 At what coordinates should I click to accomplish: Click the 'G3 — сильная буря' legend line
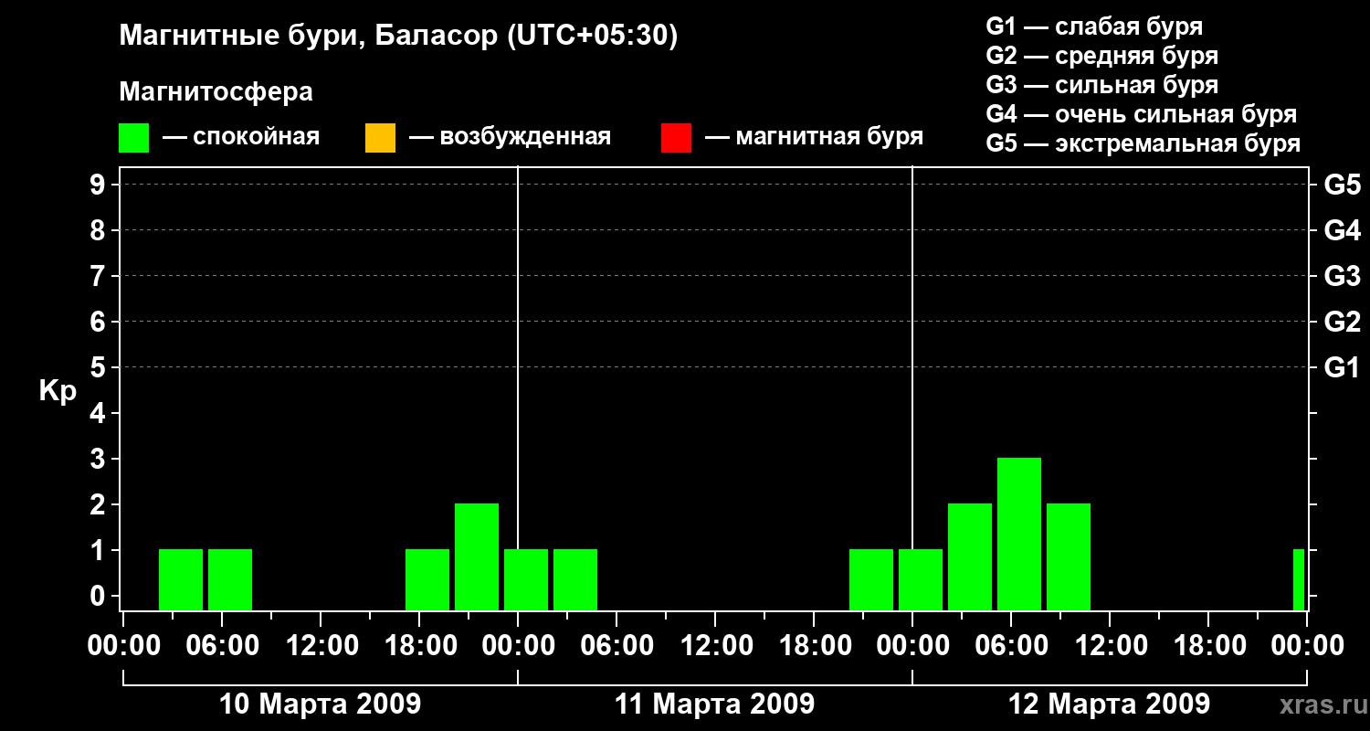[1101, 85]
